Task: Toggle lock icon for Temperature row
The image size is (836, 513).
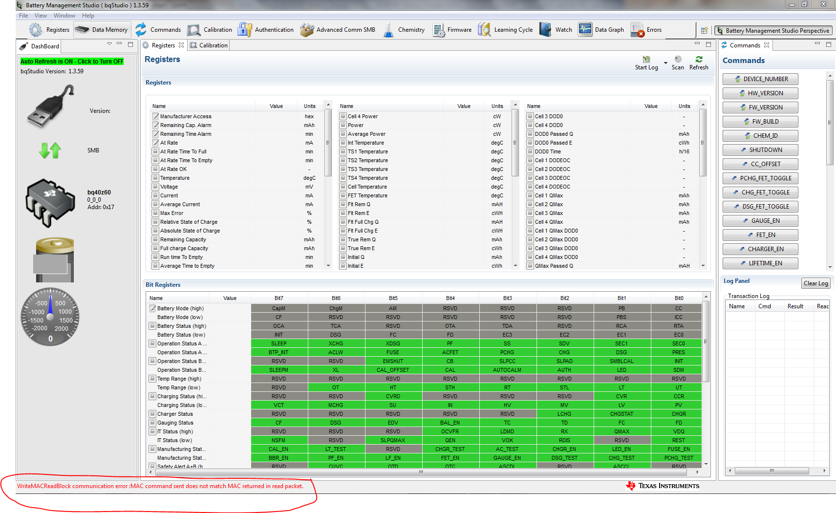Action: pos(155,178)
